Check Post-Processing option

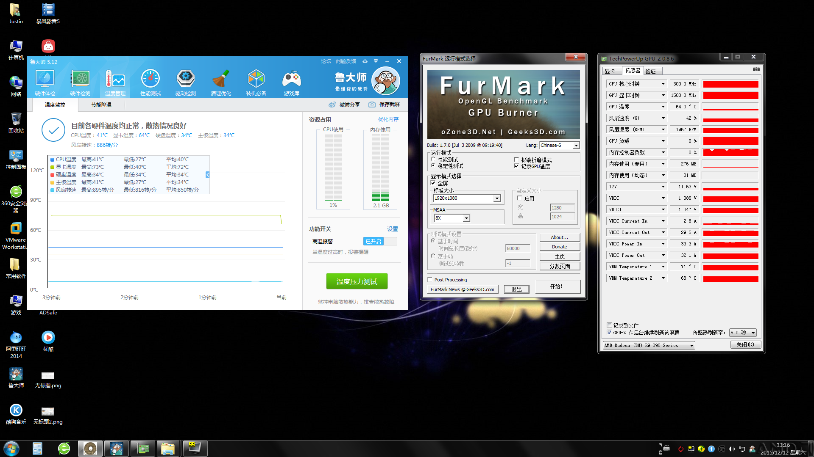point(430,280)
